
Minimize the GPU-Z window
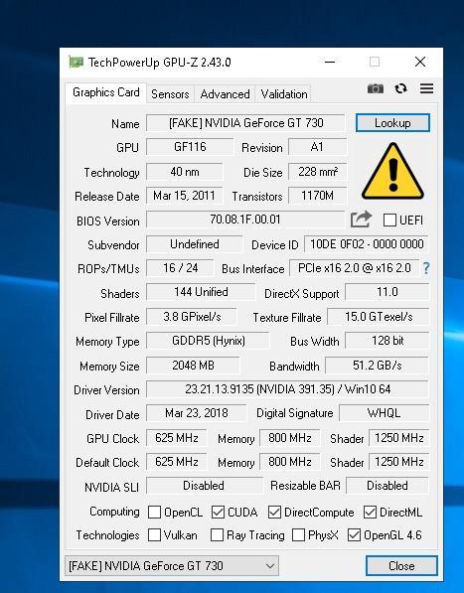coord(330,62)
